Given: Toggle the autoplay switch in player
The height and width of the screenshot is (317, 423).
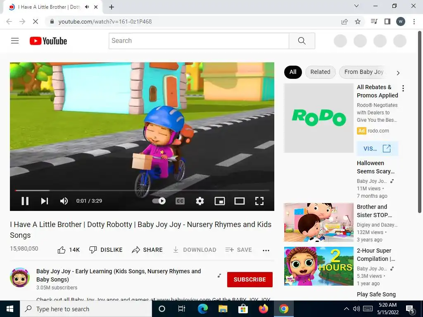Looking at the screenshot, I should pyautogui.click(x=159, y=201).
